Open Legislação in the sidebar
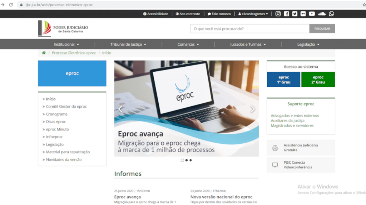 coord(55,144)
